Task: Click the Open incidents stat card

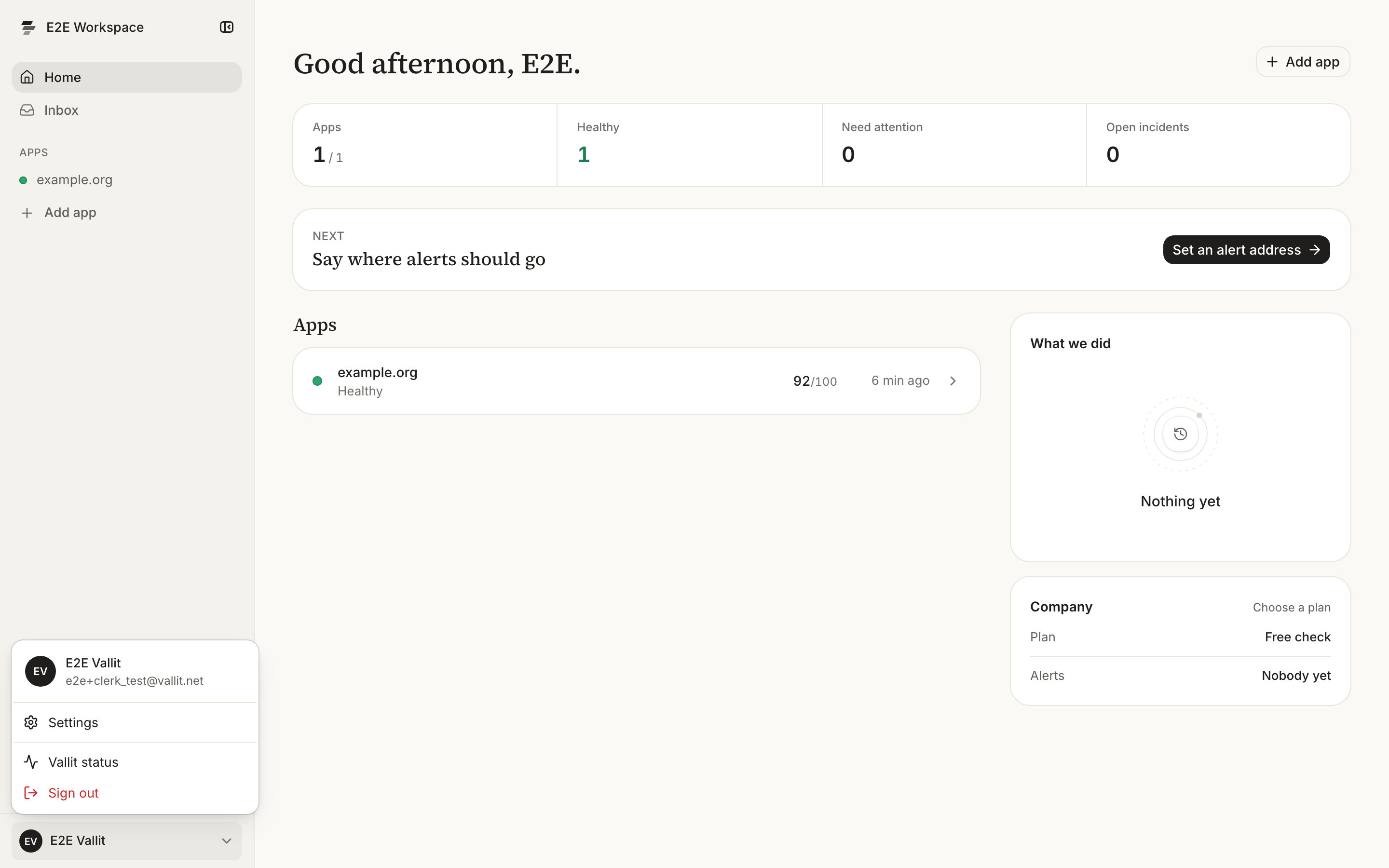Action: point(1218,145)
